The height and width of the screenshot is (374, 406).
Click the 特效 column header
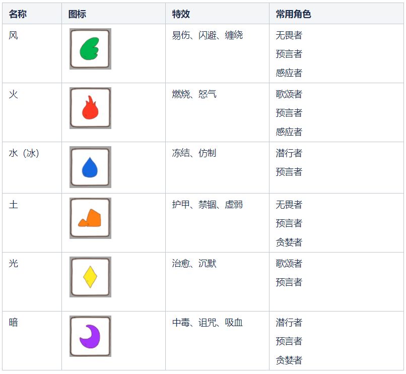click(x=181, y=14)
